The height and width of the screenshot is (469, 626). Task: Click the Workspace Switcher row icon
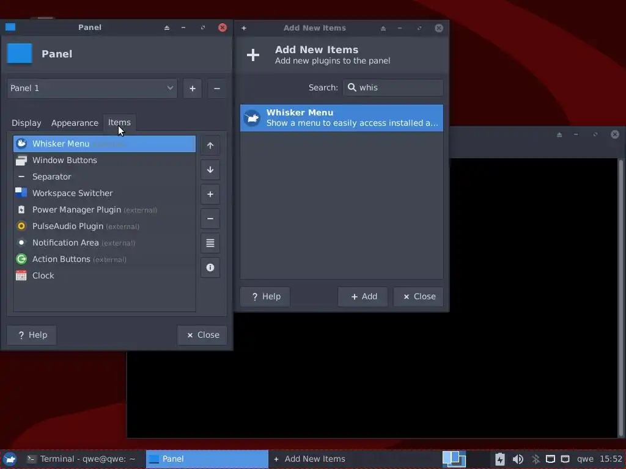(x=21, y=193)
